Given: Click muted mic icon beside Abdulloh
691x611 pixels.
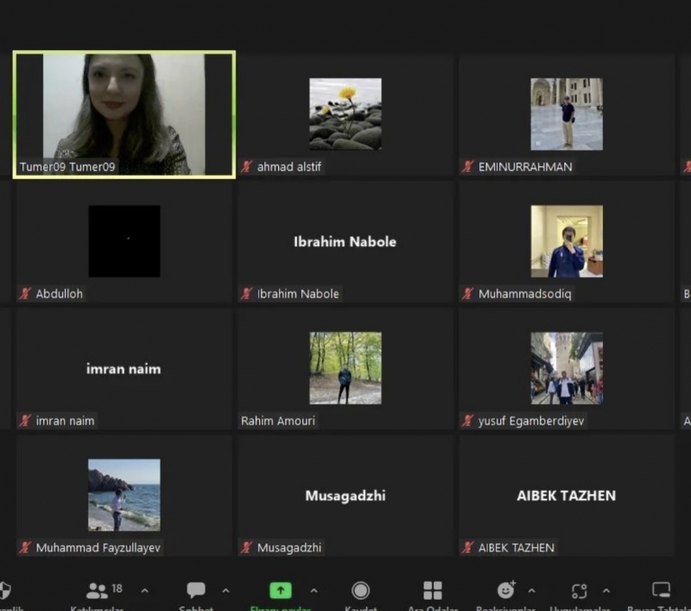Looking at the screenshot, I should [x=26, y=294].
